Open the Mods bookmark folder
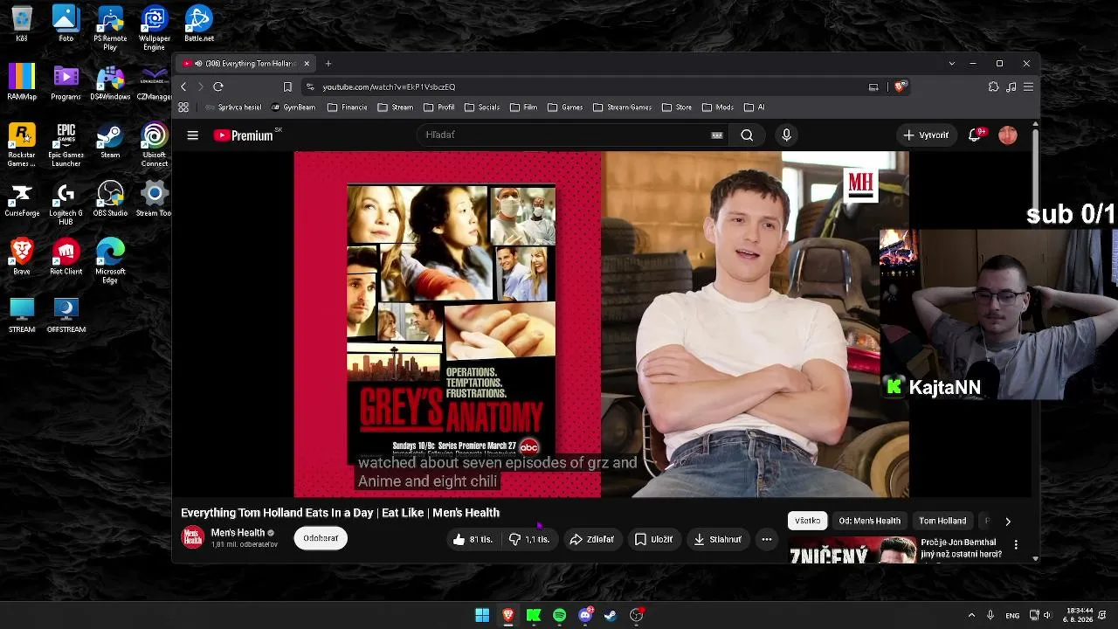The width and height of the screenshot is (1118, 629). [718, 107]
